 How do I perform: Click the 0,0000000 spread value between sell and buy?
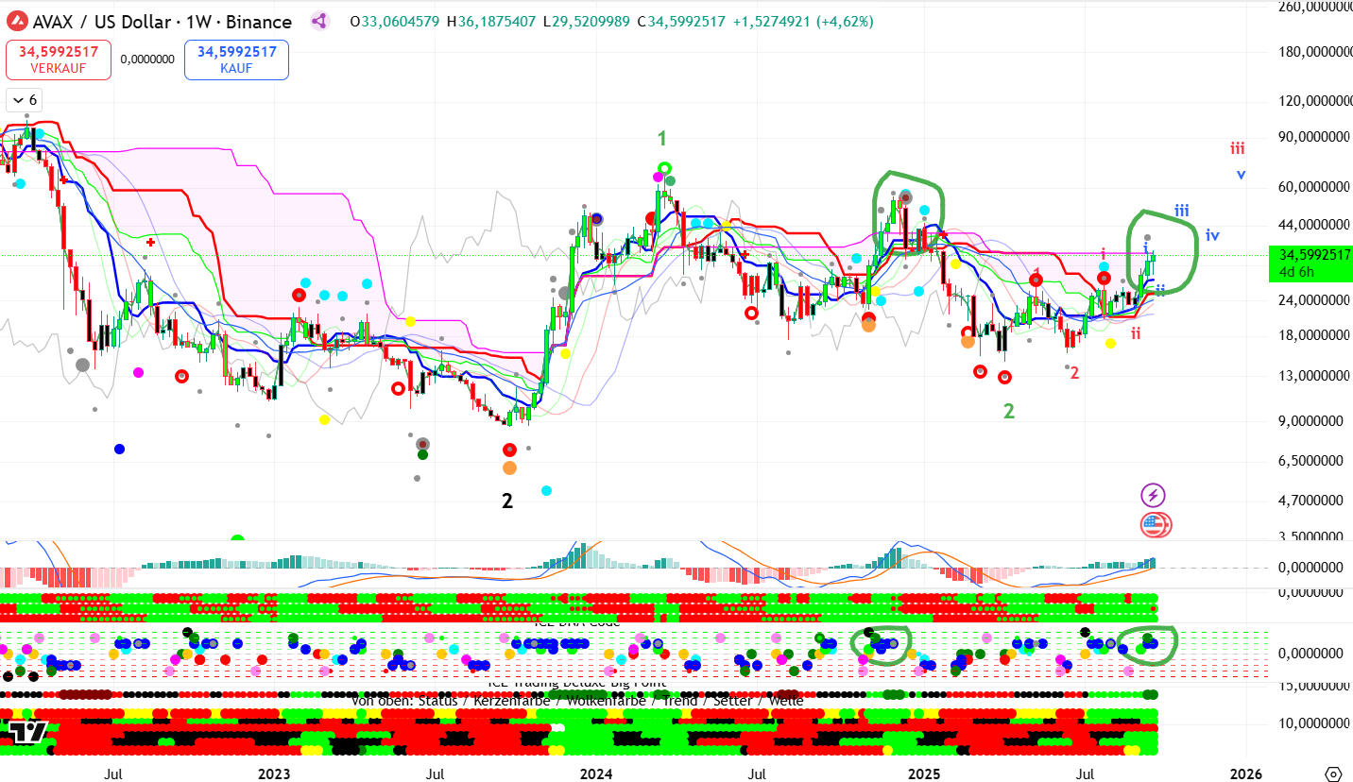click(147, 59)
